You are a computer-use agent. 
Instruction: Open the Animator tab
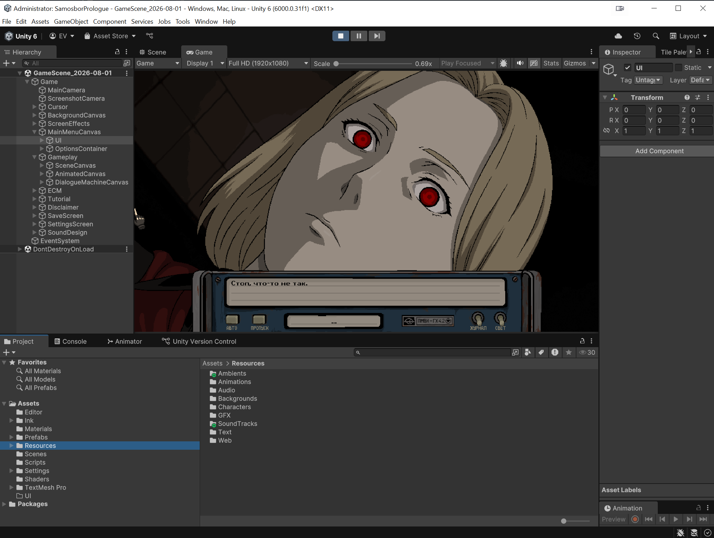125,341
